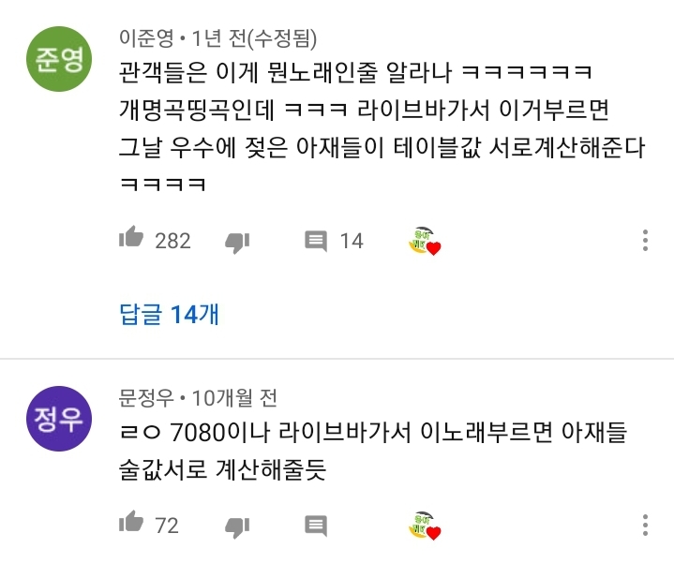Screen dimensions: 674x563
Task: Open replies icon showing 14 on first comment
Action: [316, 241]
